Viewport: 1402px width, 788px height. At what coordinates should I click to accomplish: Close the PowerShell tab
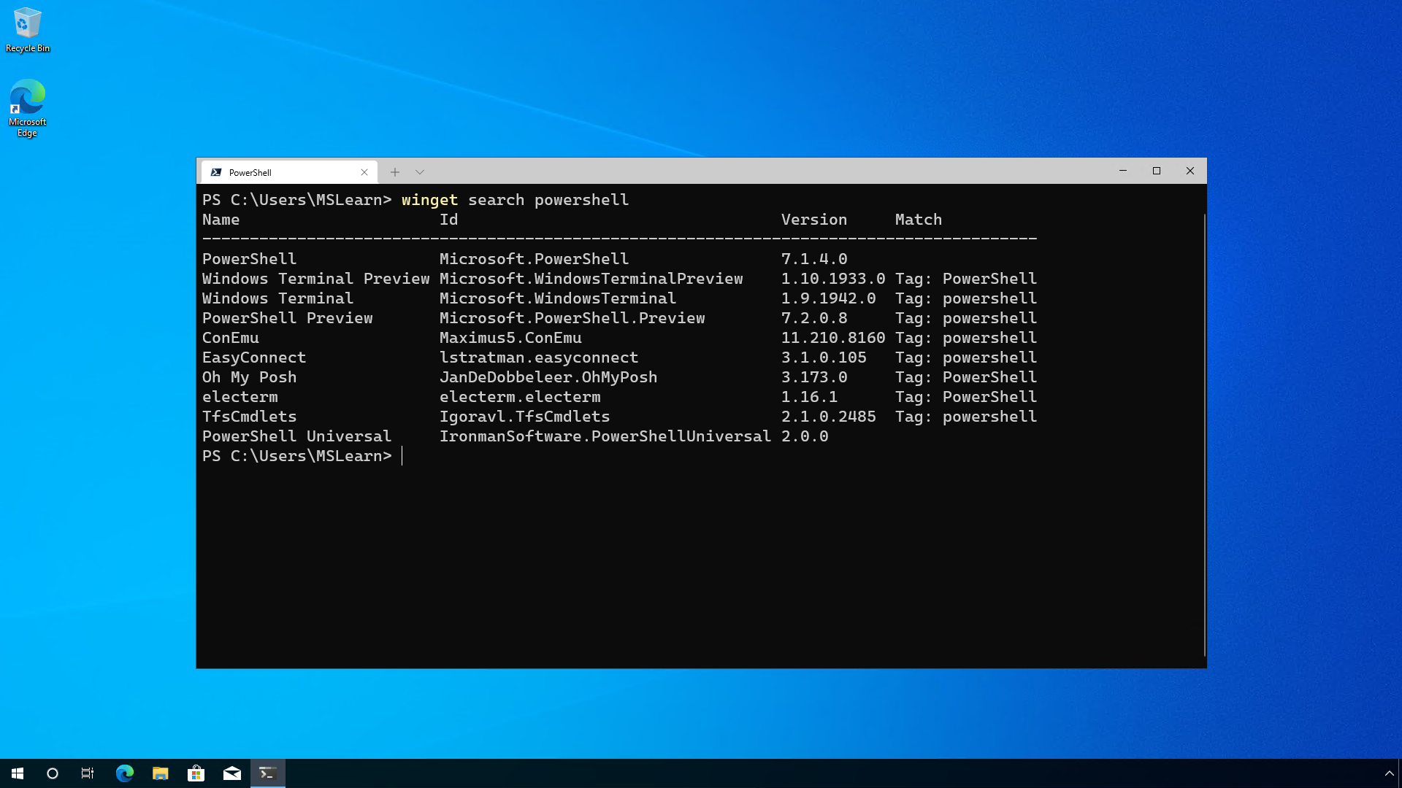point(364,172)
